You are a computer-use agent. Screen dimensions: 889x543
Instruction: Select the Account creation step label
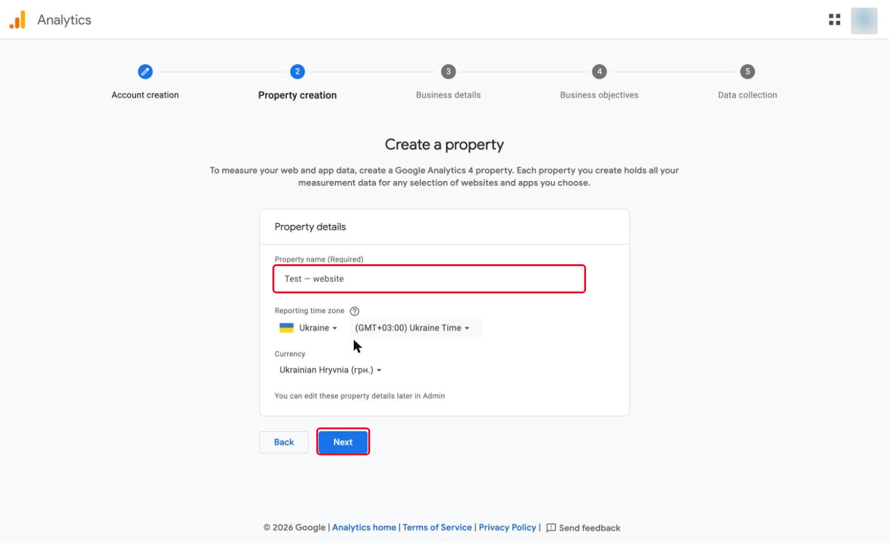(x=145, y=95)
